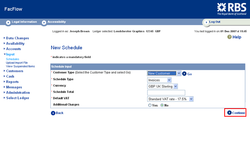Image resolution: width=250 pixels, height=164 pixels.
Task: Open View Suspended Items link
Action: coord(20,66)
